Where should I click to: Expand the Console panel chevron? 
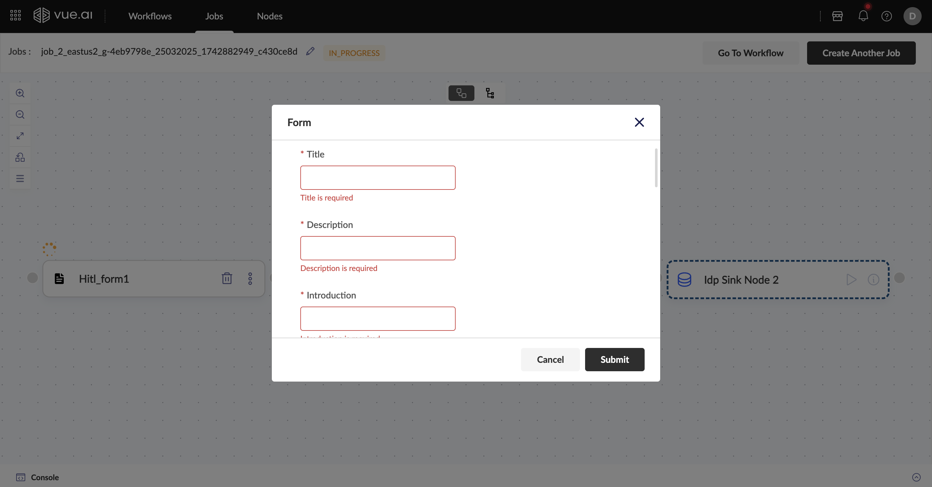pos(916,477)
